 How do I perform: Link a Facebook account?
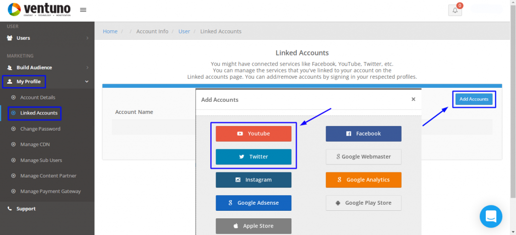pos(364,134)
